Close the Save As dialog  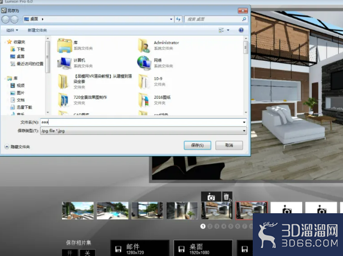[x=243, y=10]
